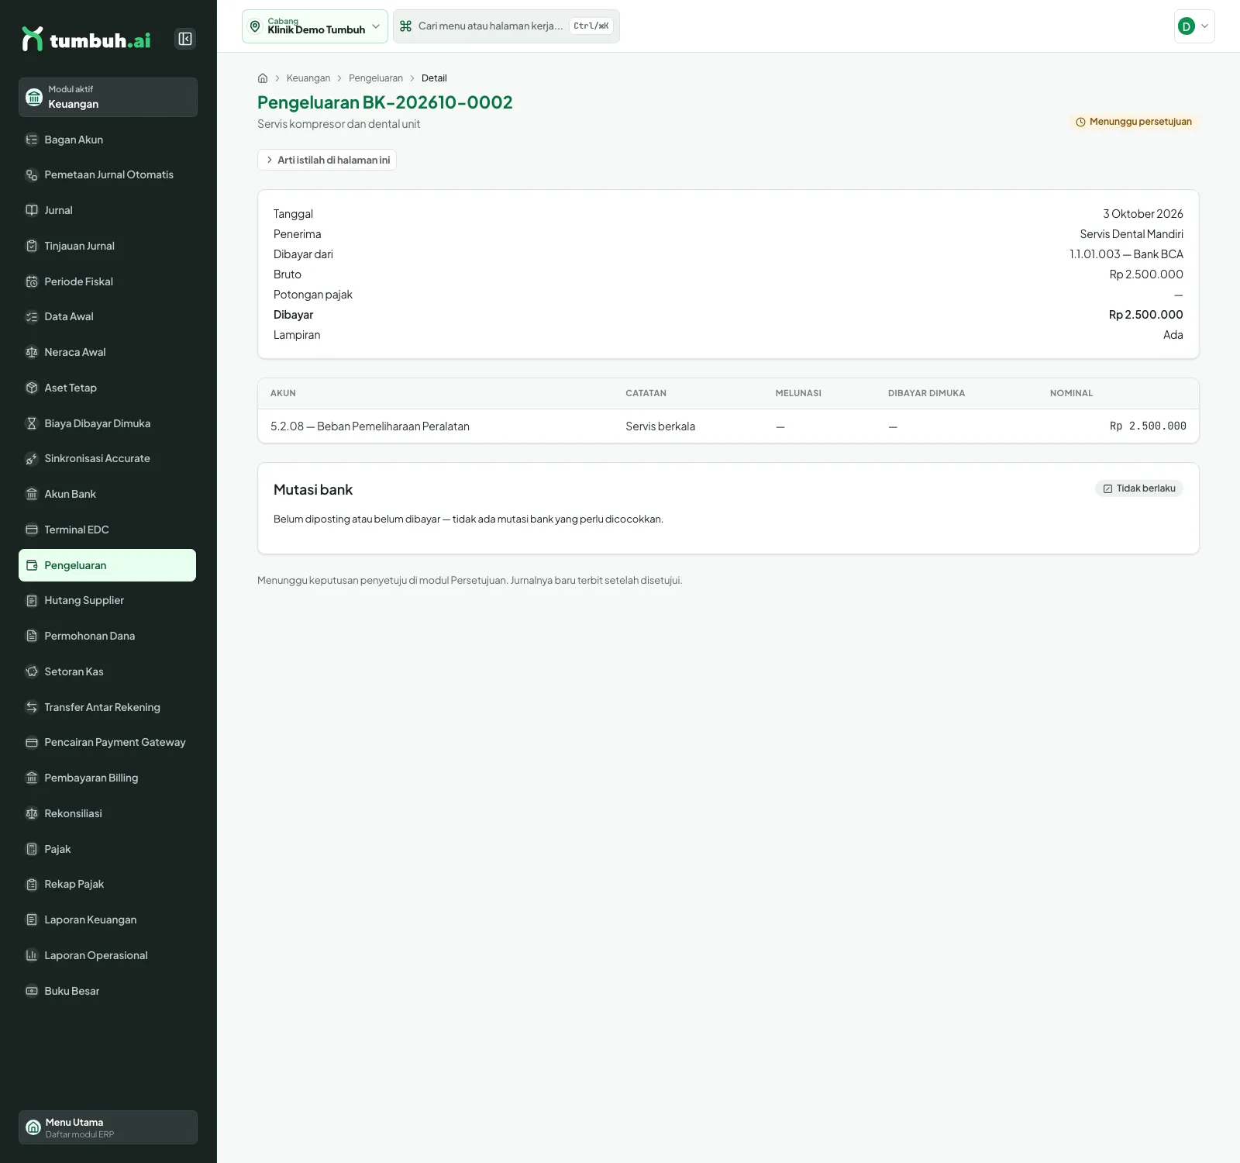The width and height of the screenshot is (1240, 1163).
Task: Click the search menu input field
Action: (506, 26)
